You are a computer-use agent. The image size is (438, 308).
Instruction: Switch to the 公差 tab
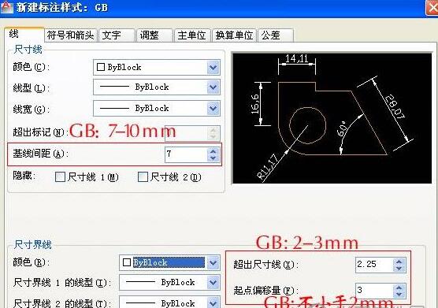click(x=276, y=35)
